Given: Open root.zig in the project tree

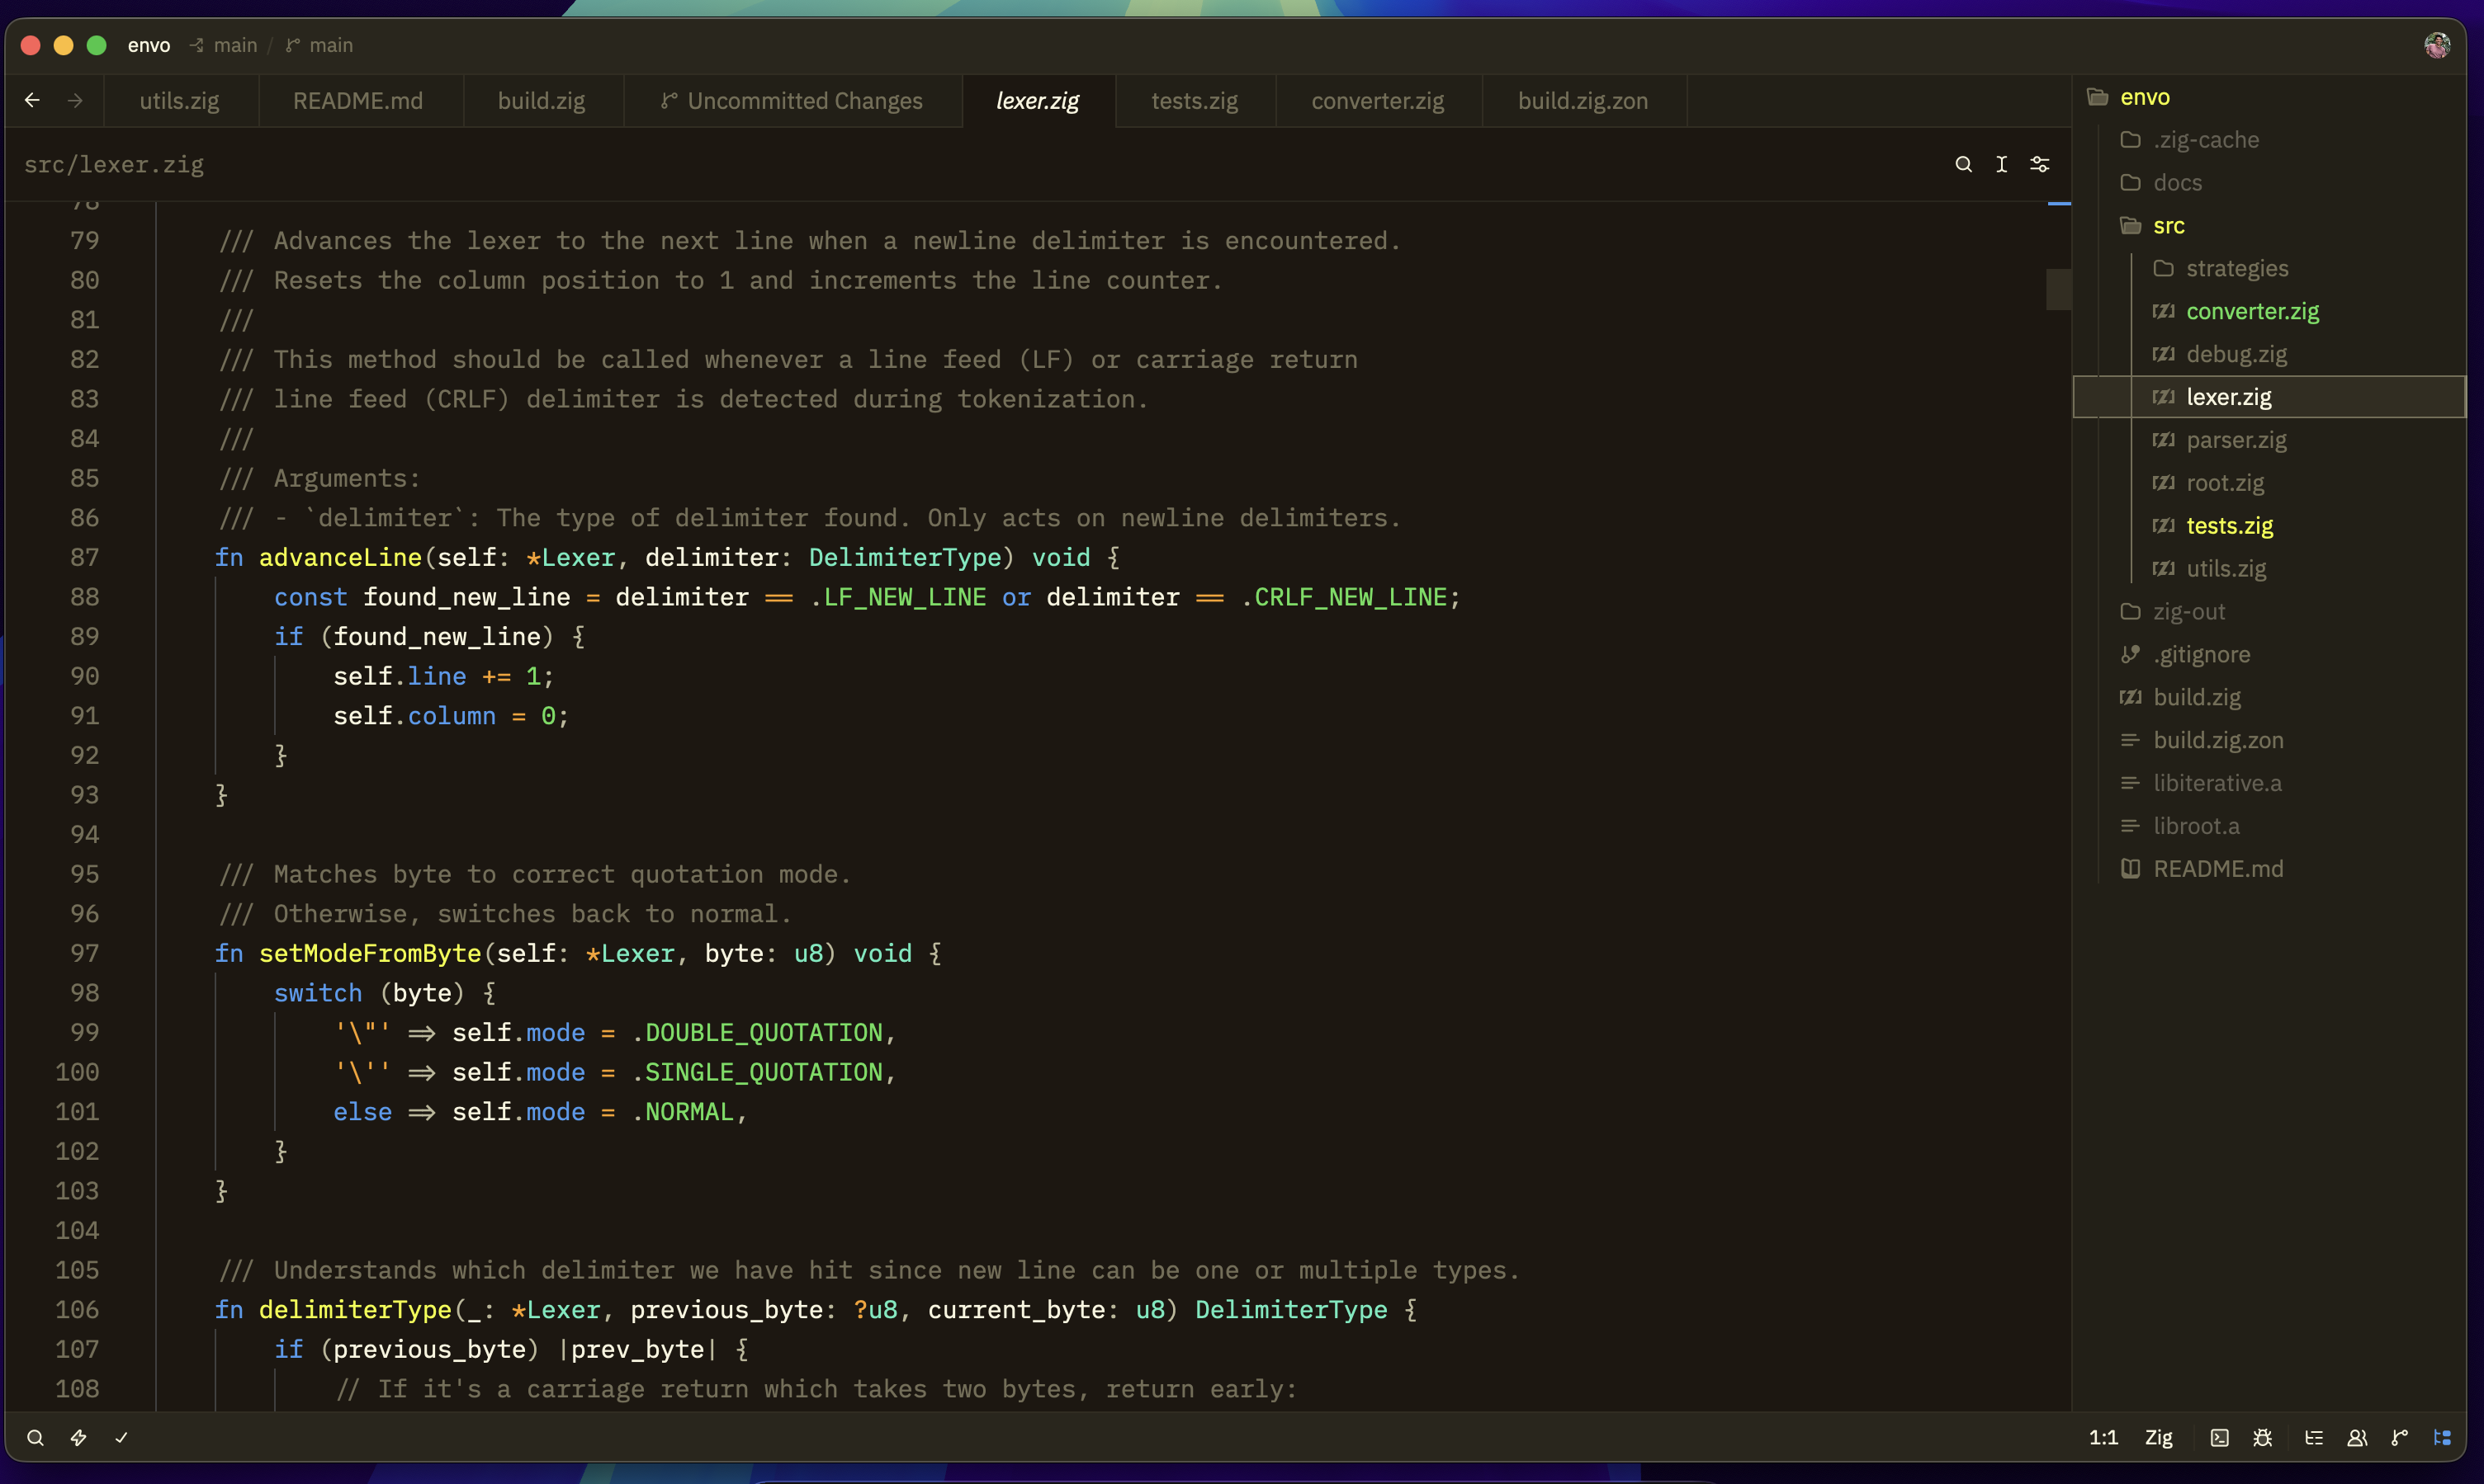Looking at the screenshot, I should tap(2270, 483).
